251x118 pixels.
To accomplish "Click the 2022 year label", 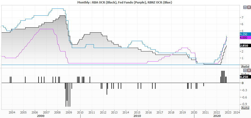I will [x=217, y=112].
